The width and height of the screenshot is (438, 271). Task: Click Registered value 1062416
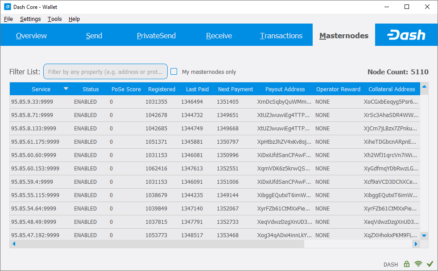pos(156,169)
